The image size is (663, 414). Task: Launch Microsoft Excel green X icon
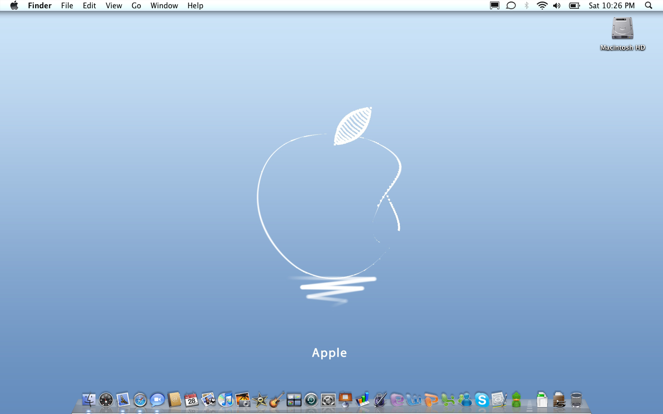click(x=448, y=400)
